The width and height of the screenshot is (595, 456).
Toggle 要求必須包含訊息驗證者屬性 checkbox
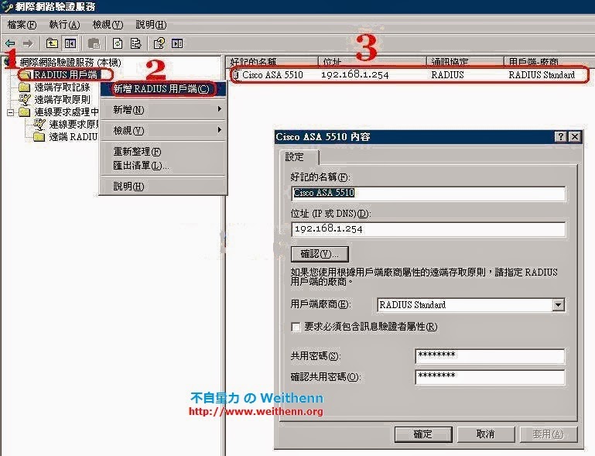tap(296, 327)
